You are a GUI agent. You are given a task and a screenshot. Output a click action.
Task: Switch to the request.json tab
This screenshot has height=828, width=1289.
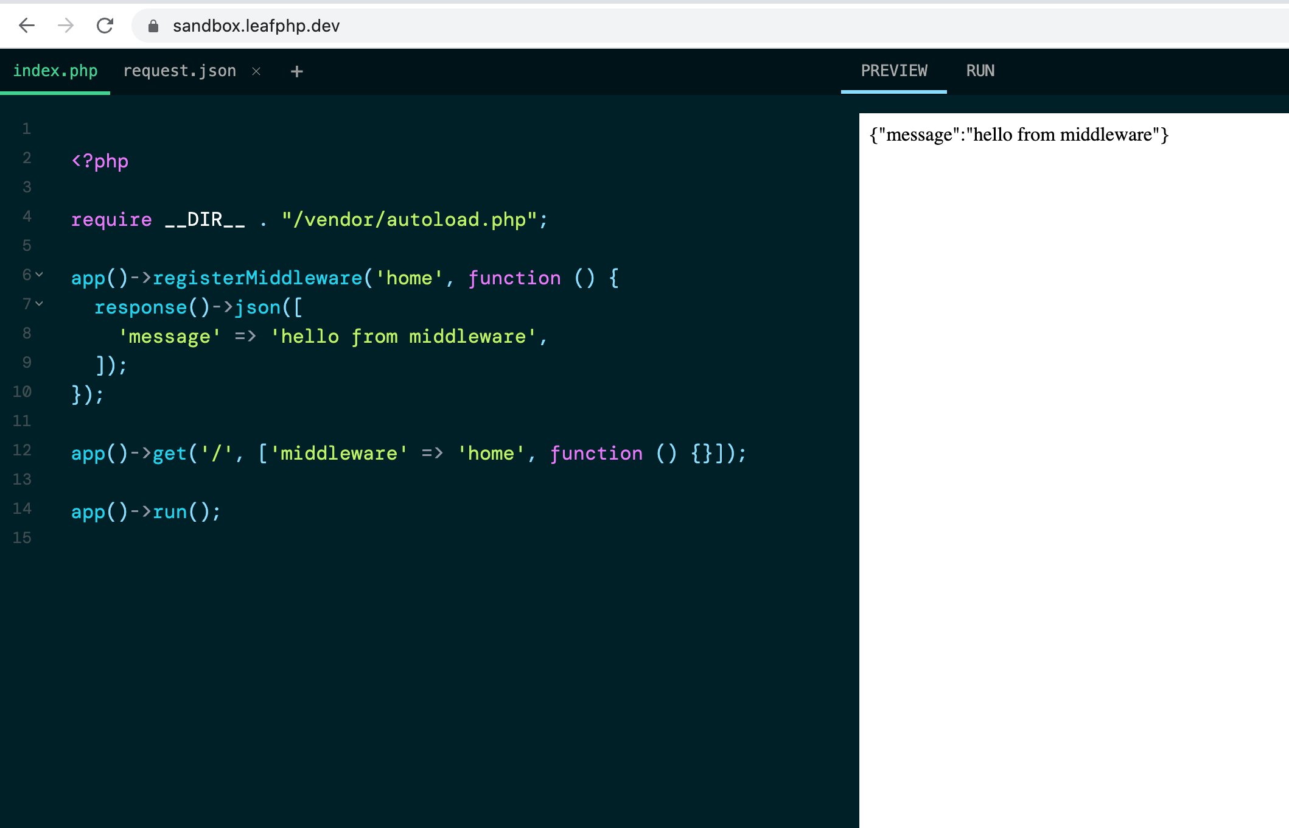[x=180, y=71]
